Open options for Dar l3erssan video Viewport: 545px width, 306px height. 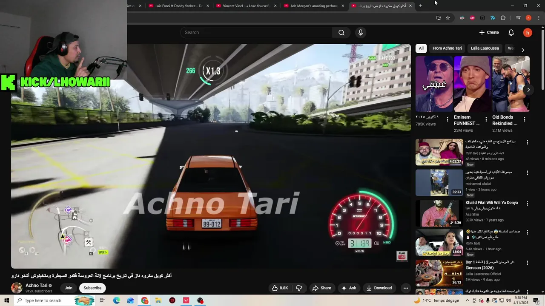(527, 263)
